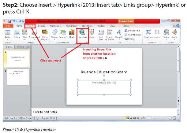Switch to the Design ribbon tab

[41, 26]
